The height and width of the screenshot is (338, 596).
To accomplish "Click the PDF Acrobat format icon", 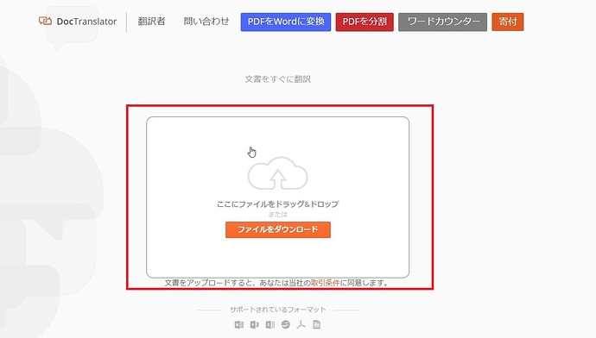I will pyautogui.click(x=301, y=325).
